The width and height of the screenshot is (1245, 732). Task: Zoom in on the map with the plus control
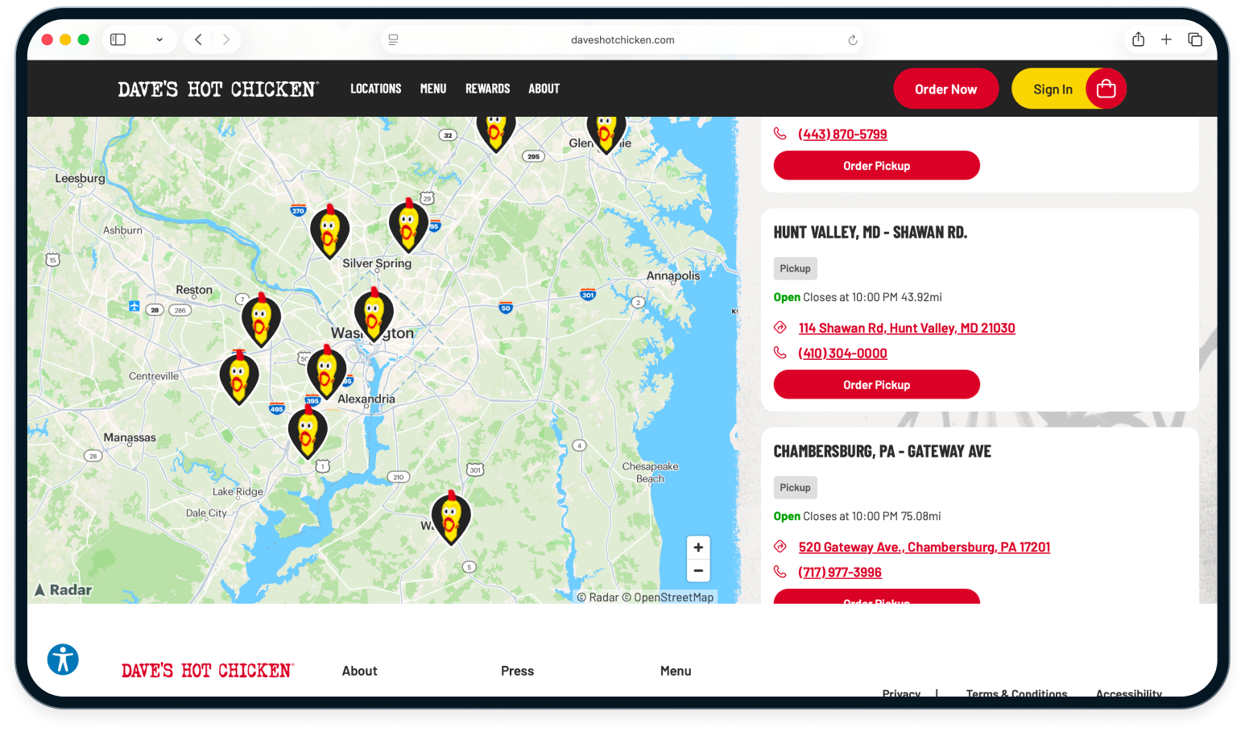click(697, 546)
